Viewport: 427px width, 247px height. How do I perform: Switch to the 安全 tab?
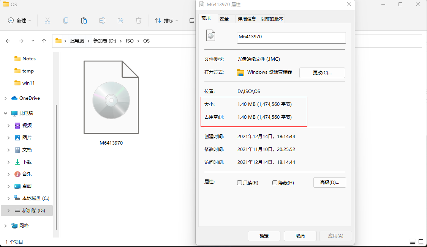224,19
